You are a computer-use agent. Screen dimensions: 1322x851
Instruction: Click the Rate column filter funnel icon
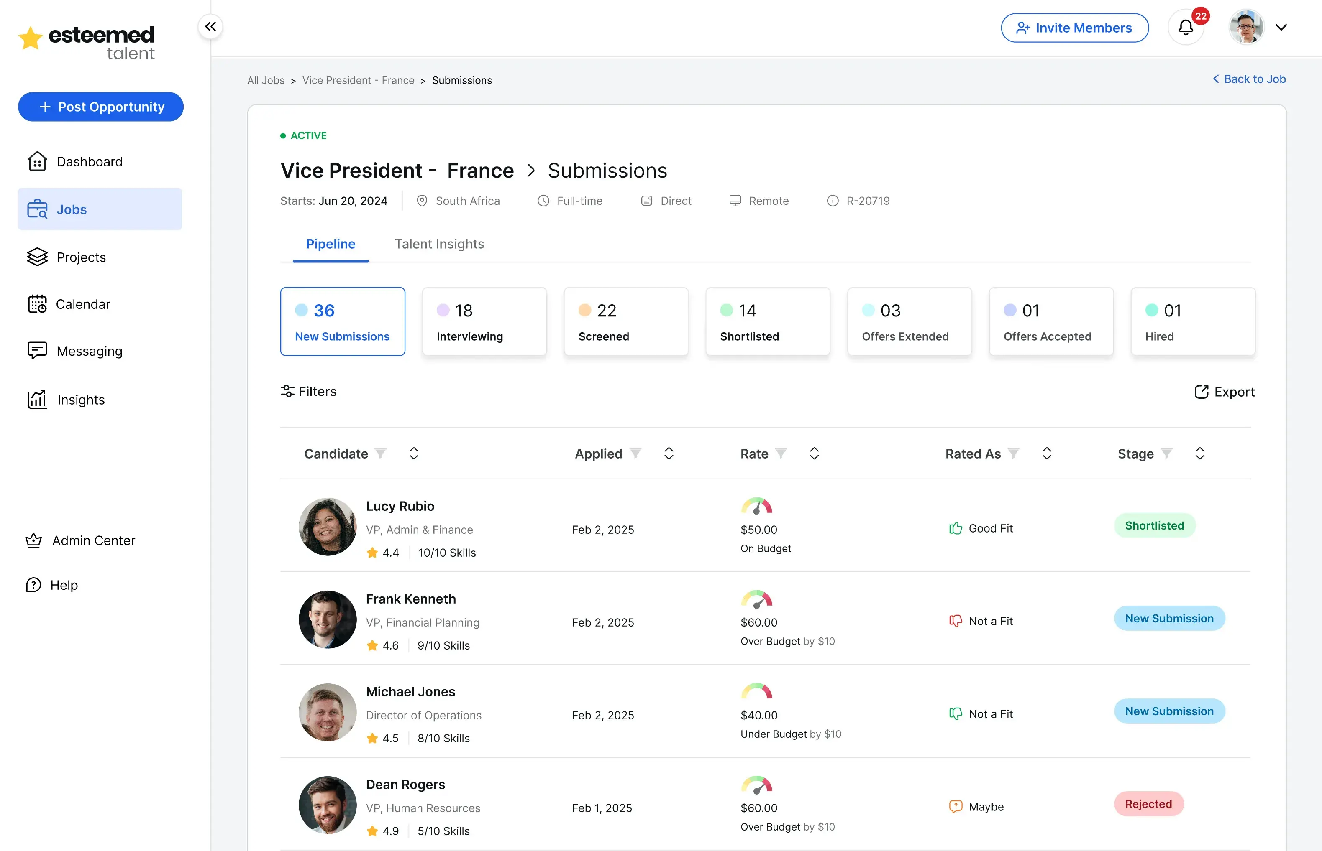pyautogui.click(x=781, y=453)
